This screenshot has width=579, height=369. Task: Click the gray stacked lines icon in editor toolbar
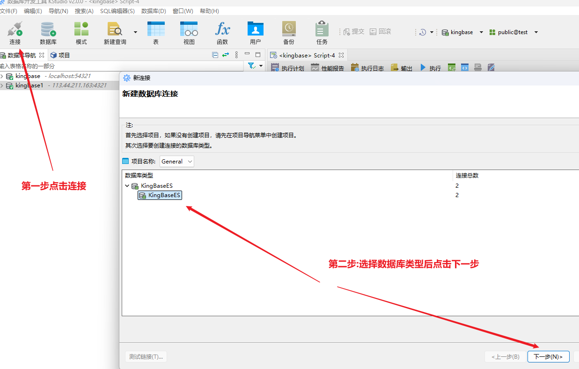[x=478, y=68]
